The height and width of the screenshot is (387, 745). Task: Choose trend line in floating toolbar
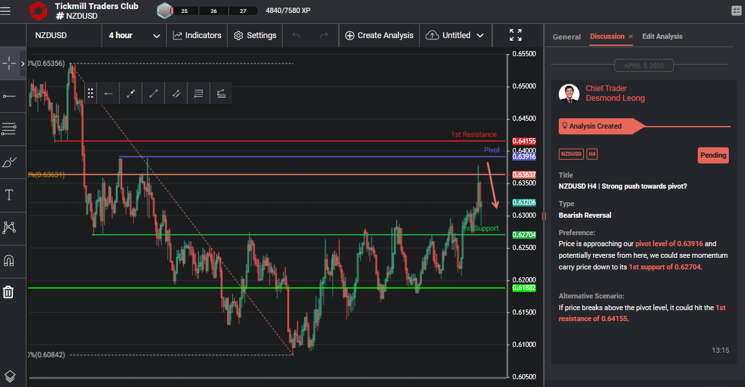[153, 94]
